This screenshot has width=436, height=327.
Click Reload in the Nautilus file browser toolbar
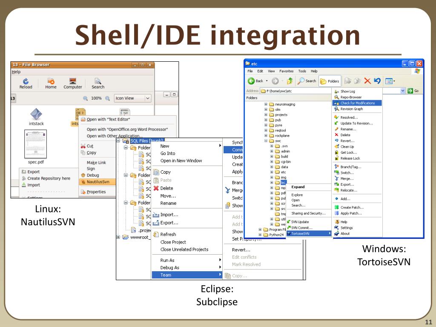[x=26, y=83]
